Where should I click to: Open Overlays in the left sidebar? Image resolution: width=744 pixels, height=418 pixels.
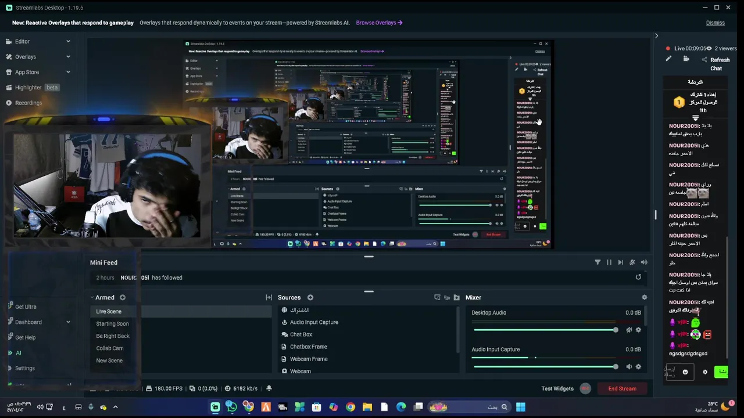click(25, 57)
